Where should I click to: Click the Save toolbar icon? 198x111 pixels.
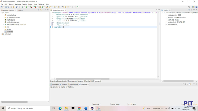pyautogui.click(x=6, y=7)
